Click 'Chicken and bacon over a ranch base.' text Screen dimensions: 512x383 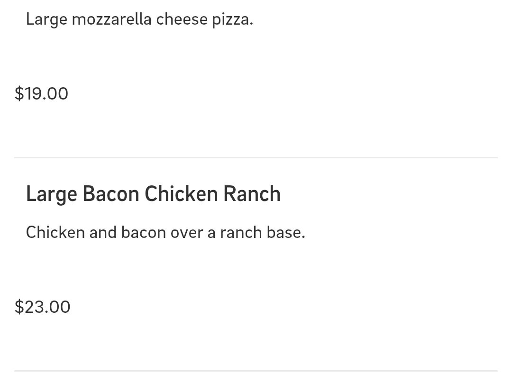(x=165, y=232)
